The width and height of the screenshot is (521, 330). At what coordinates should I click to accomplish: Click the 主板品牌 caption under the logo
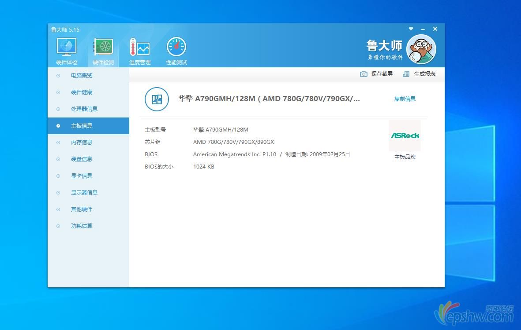click(405, 157)
